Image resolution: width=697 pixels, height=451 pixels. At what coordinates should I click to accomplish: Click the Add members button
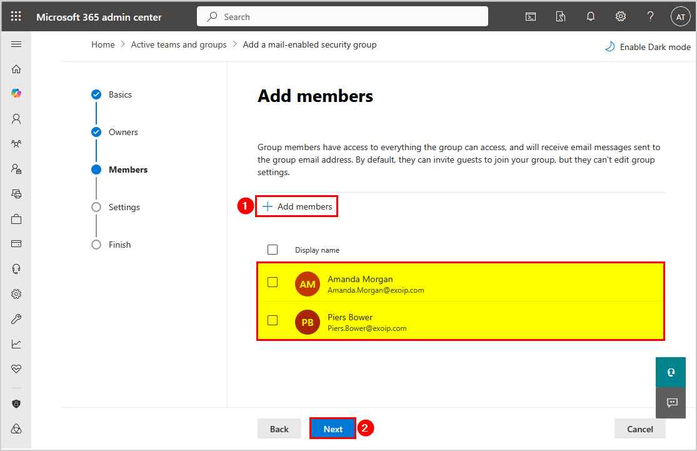point(297,206)
